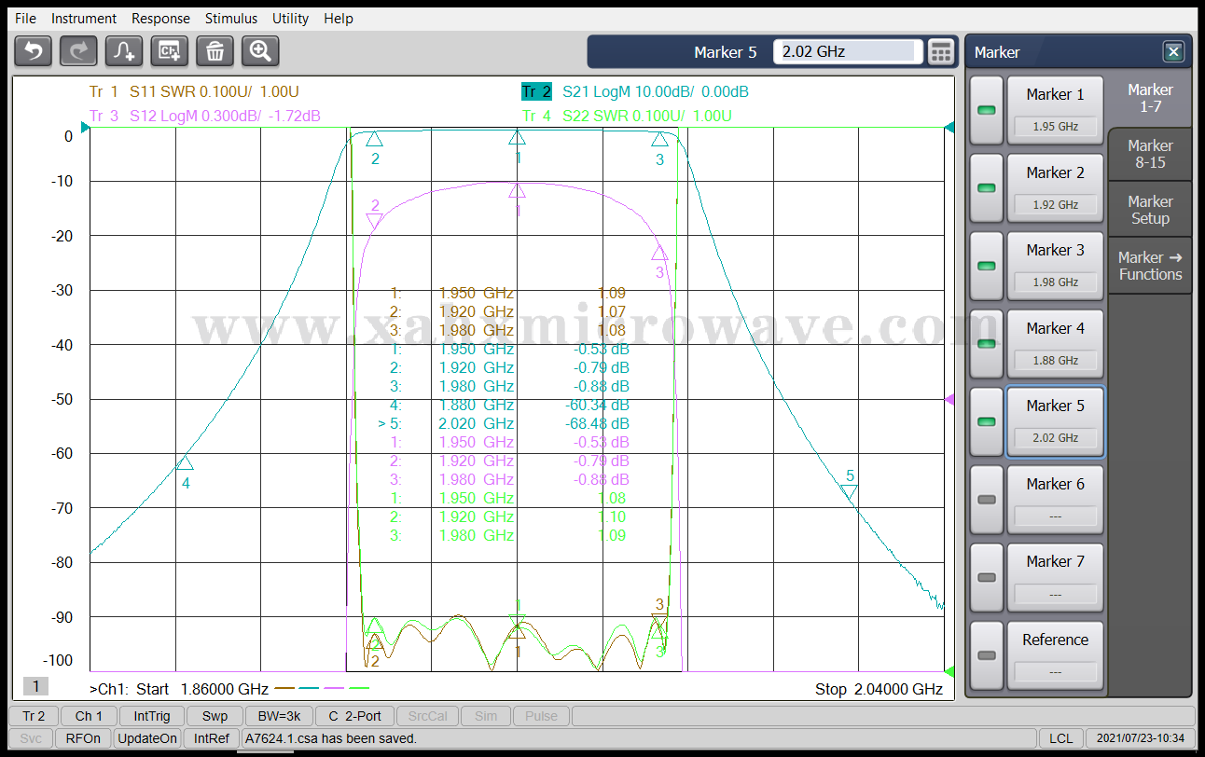This screenshot has height=757, width=1205.
Task: Click the Undo arrow icon
Action: [34, 51]
